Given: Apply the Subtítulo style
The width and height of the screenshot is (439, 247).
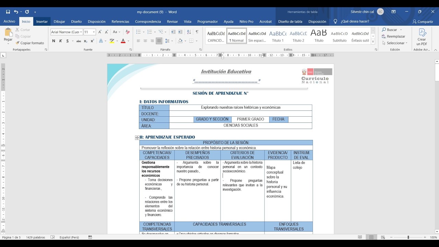Looking at the screenshot, I should pos(340,36).
